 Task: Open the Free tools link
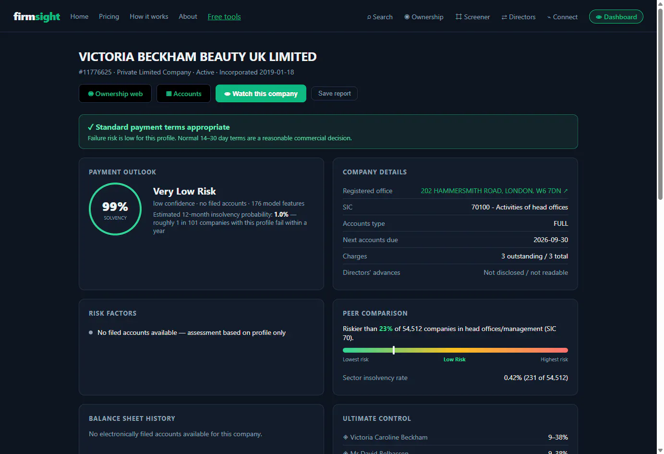tap(224, 17)
